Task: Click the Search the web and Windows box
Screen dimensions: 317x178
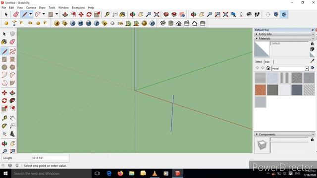Action: pos(52,174)
